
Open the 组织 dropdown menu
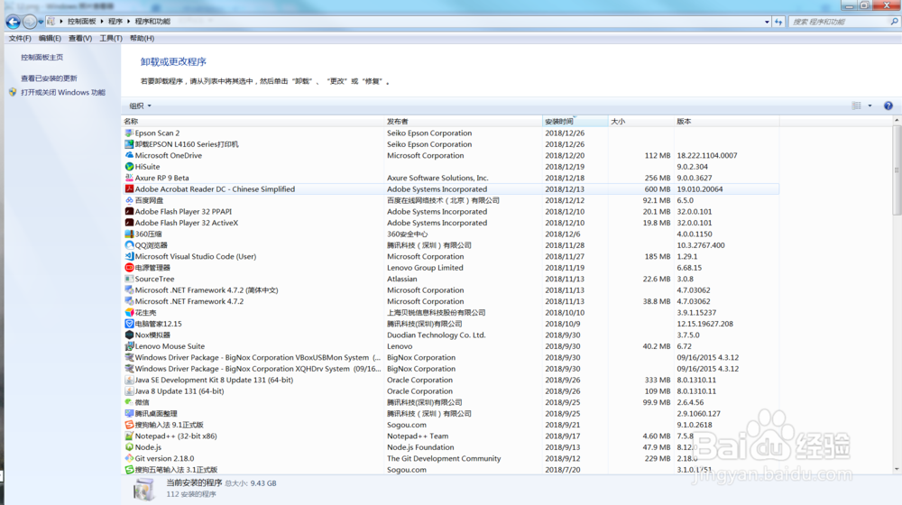[140, 106]
